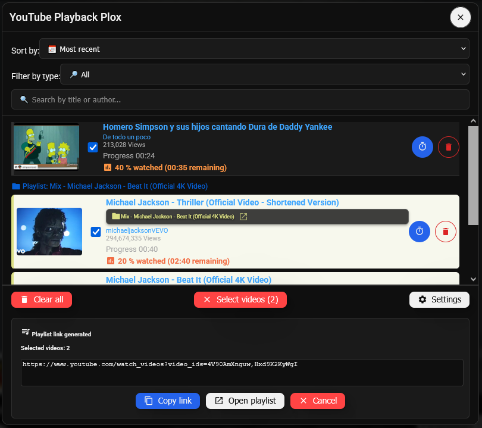Open Settings
This screenshot has height=428, width=482.
[x=439, y=299]
